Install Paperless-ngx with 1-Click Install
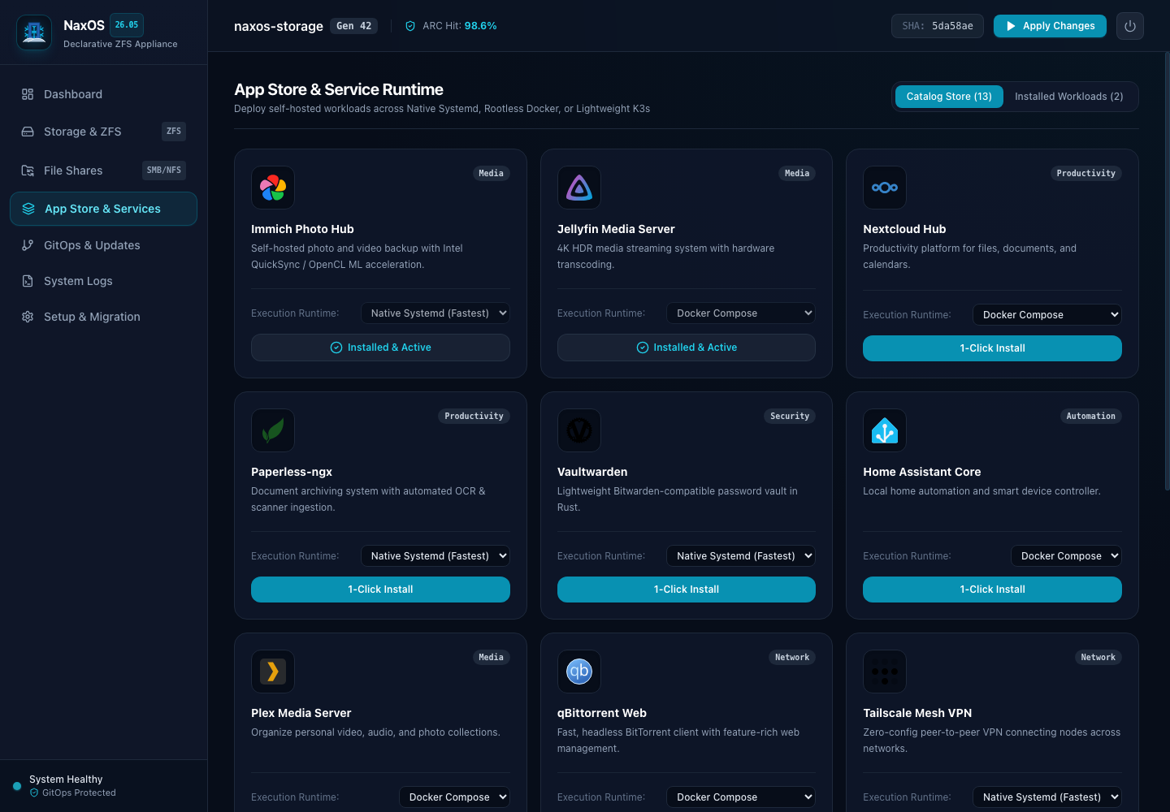The width and height of the screenshot is (1170, 812). click(380, 590)
